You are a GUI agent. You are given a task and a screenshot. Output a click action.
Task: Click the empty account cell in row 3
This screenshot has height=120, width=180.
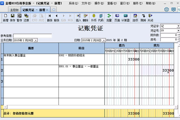(82, 82)
